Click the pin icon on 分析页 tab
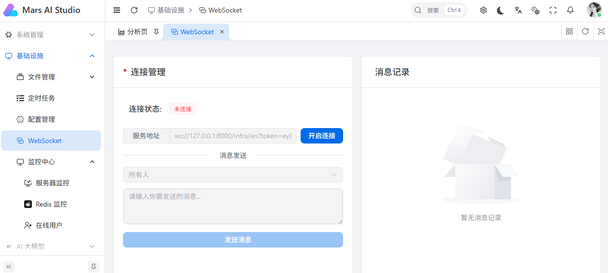This screenshot has height=273, width=608. [156, 32]
